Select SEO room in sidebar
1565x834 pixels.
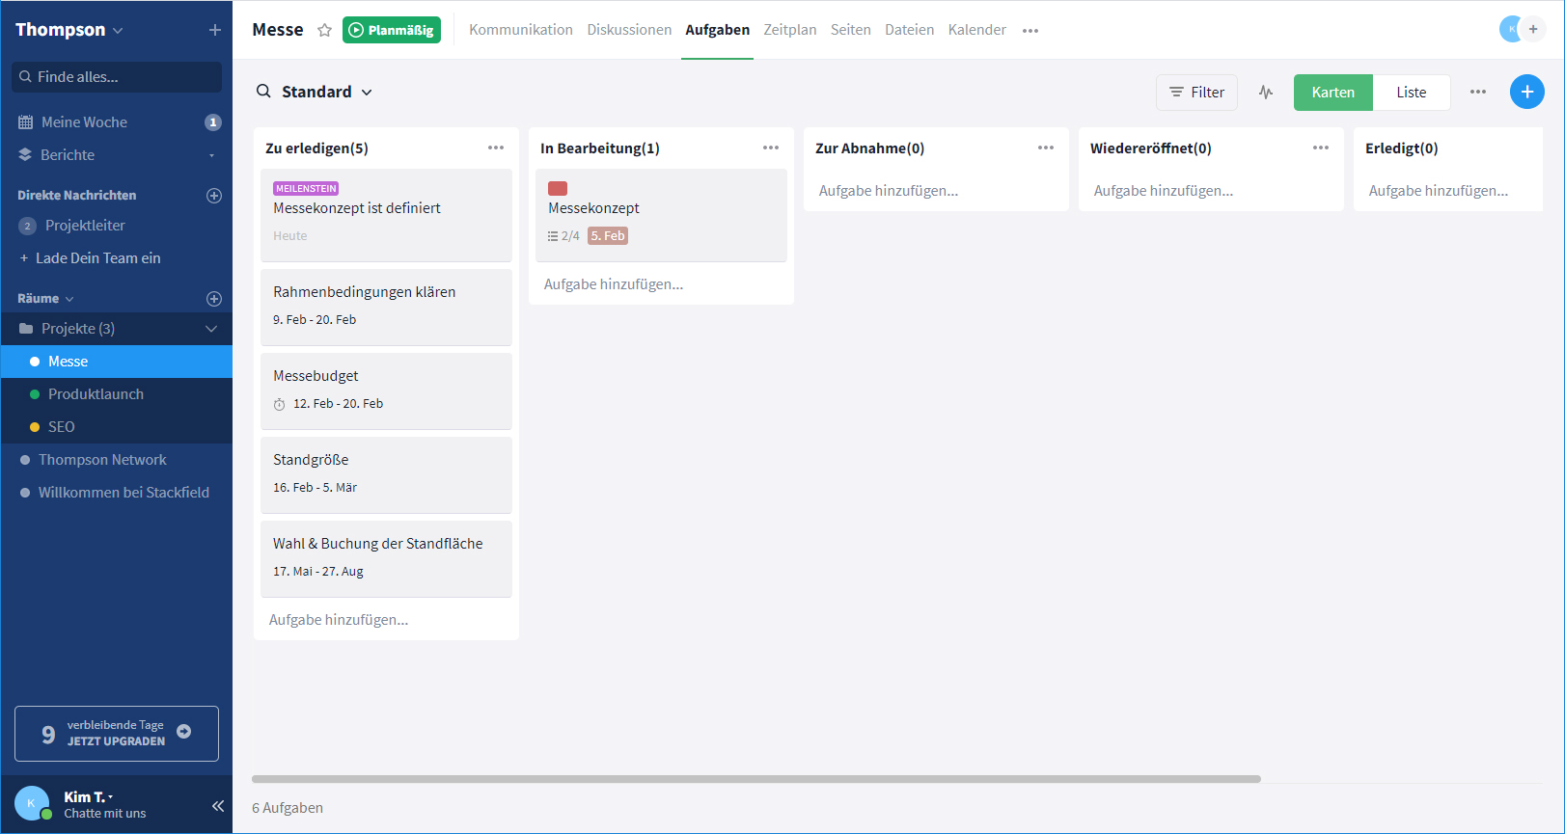point(117,427)
